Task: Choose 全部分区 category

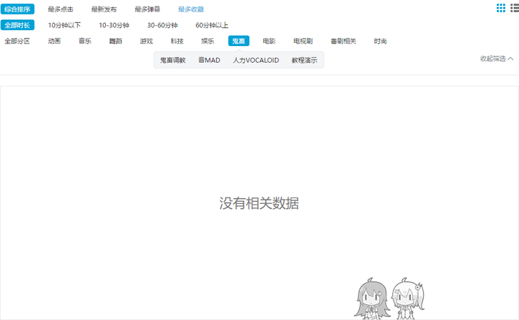Action: (x=17, y=41)
